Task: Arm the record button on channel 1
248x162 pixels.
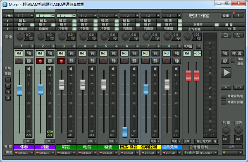Action: [19, 61]
